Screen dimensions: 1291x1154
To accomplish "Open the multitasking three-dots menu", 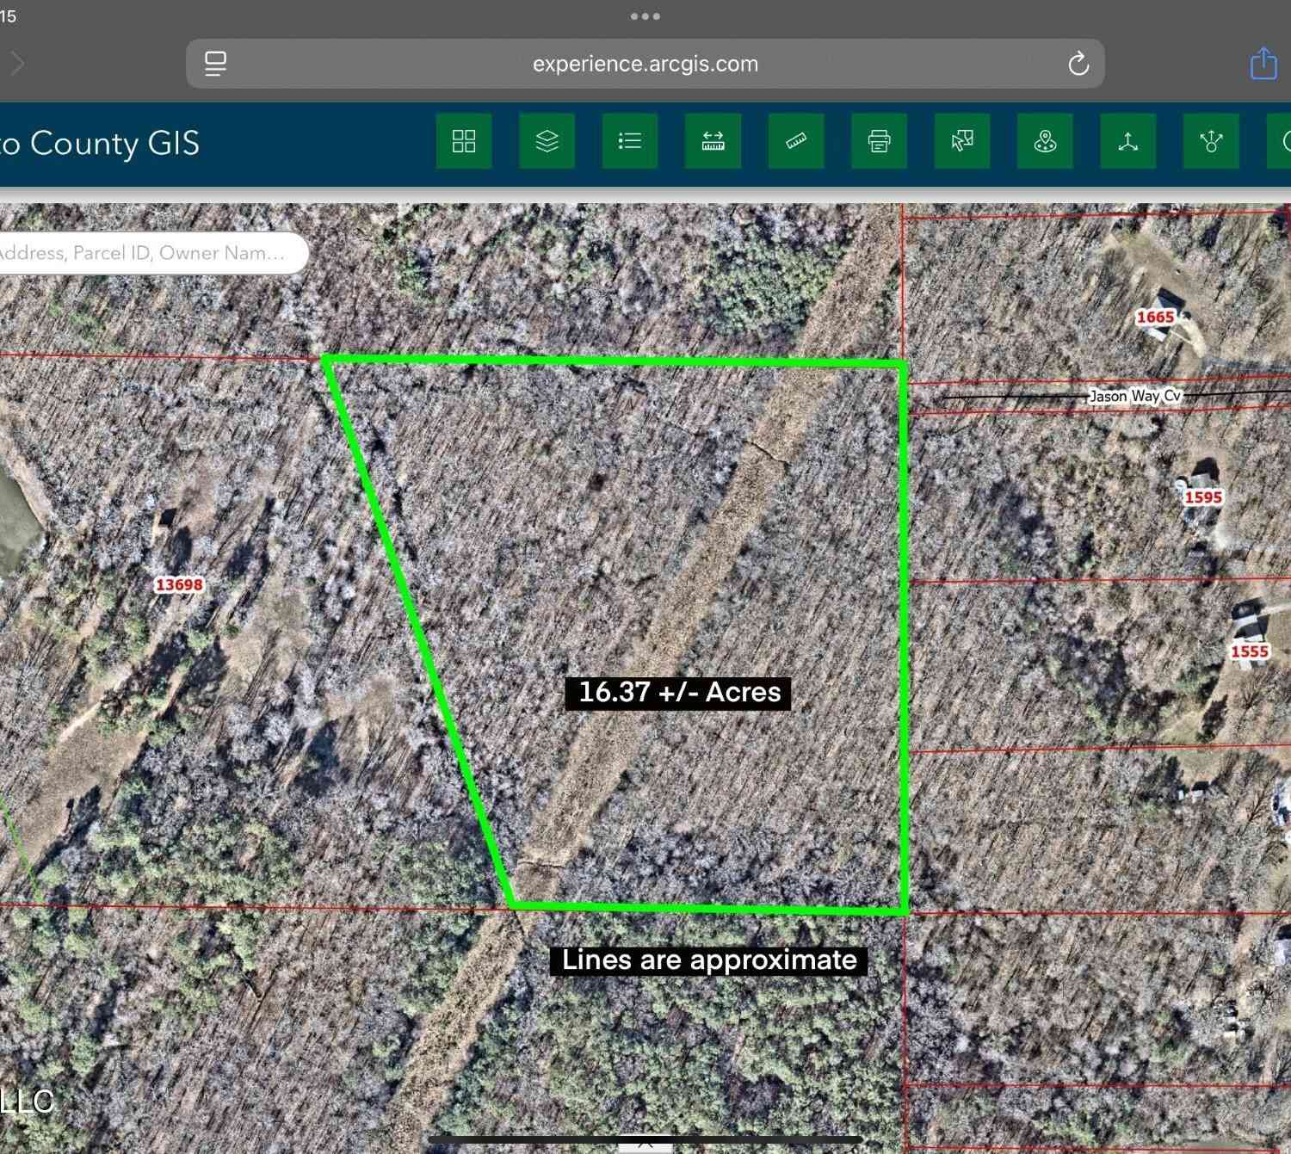I will coord(645,16).
